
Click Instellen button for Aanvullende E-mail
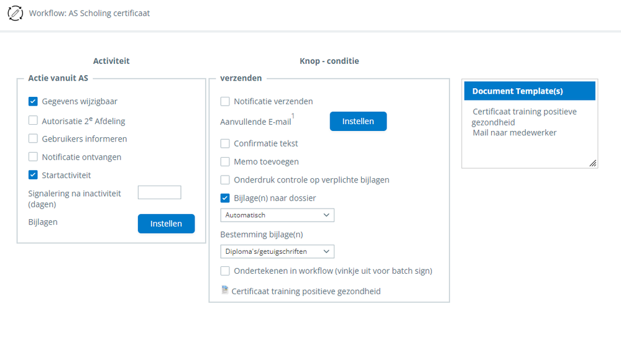[x=358, y=122]
